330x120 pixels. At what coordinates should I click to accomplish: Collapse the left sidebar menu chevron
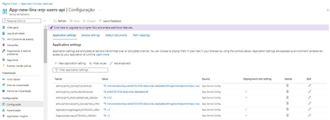45,21
